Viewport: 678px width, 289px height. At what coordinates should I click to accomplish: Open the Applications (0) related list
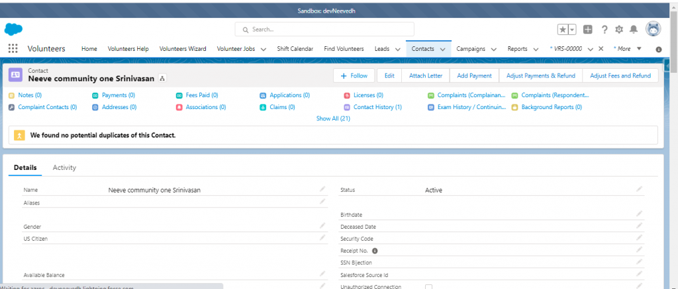290,95
